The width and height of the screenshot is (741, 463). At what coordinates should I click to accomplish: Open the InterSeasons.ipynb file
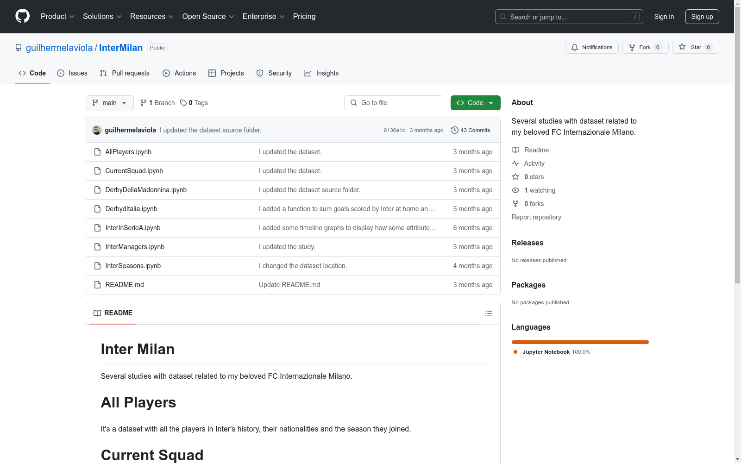133,266
